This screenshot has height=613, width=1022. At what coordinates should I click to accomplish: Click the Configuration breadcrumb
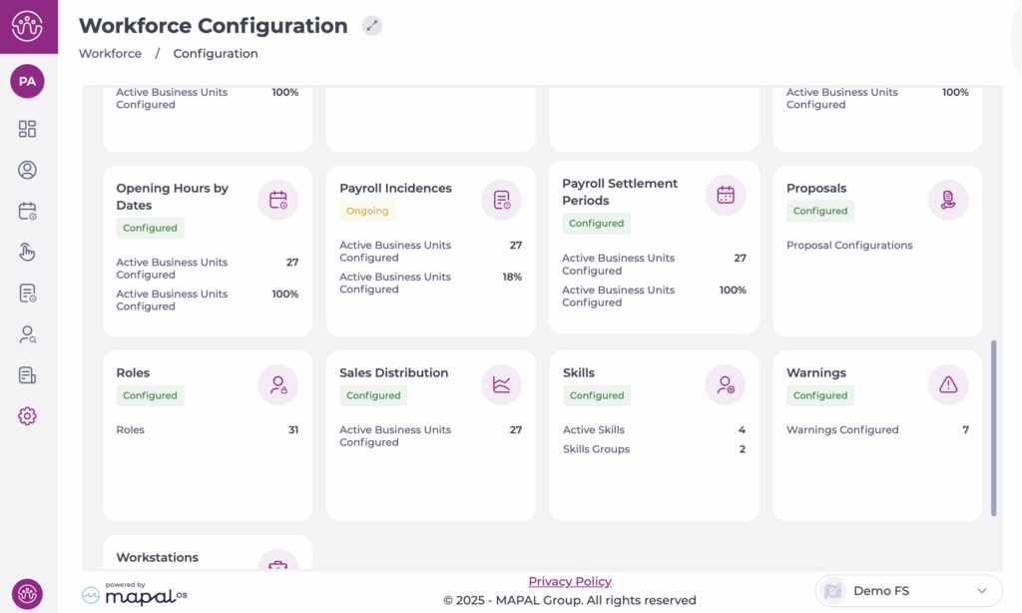click(216, 54)
